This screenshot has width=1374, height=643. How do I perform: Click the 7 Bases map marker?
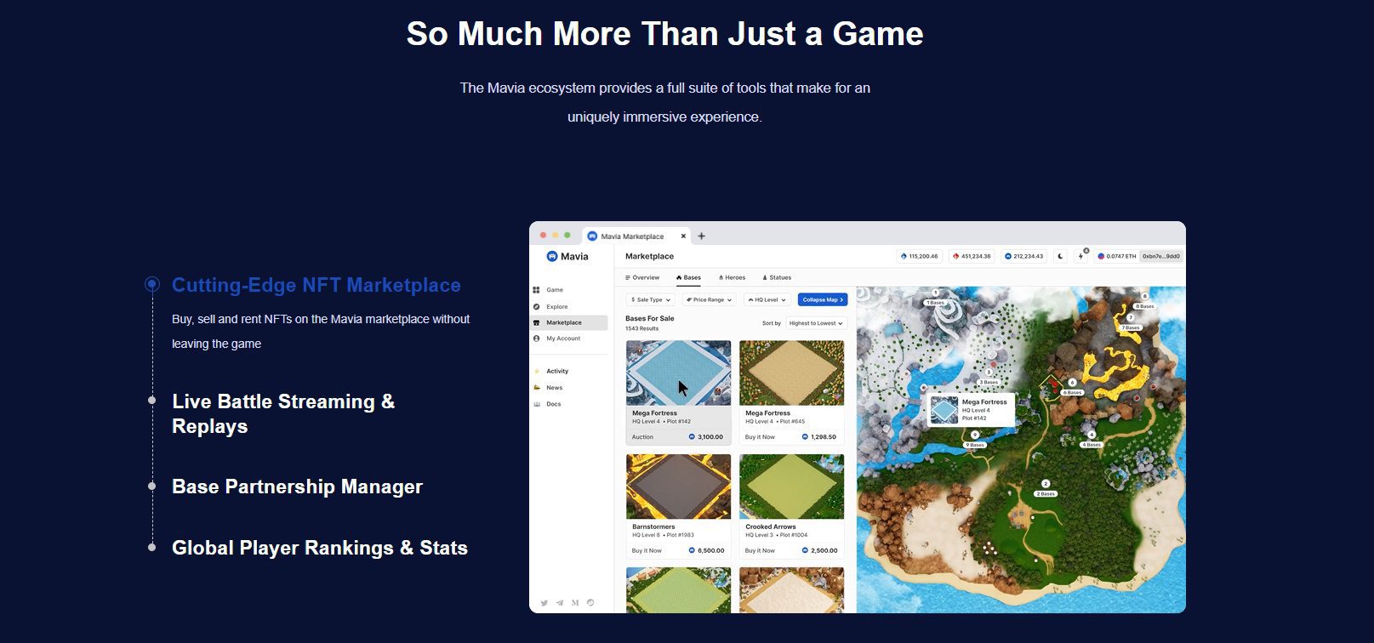[x=1131, y=327]
